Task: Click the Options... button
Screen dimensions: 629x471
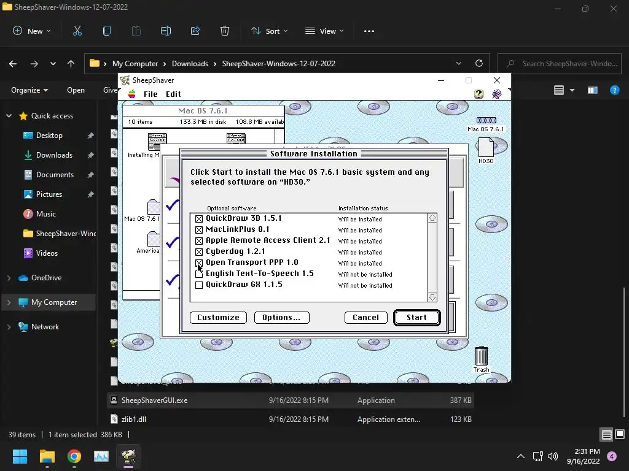Action: [x=281, y=318]
